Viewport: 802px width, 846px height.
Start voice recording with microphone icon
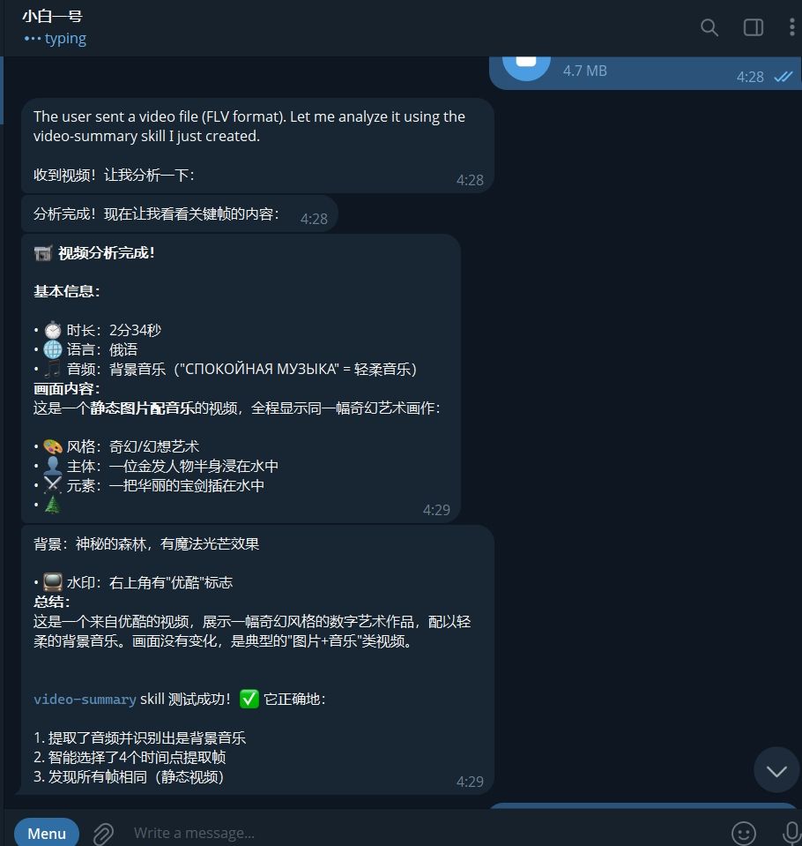coord(791,834)
